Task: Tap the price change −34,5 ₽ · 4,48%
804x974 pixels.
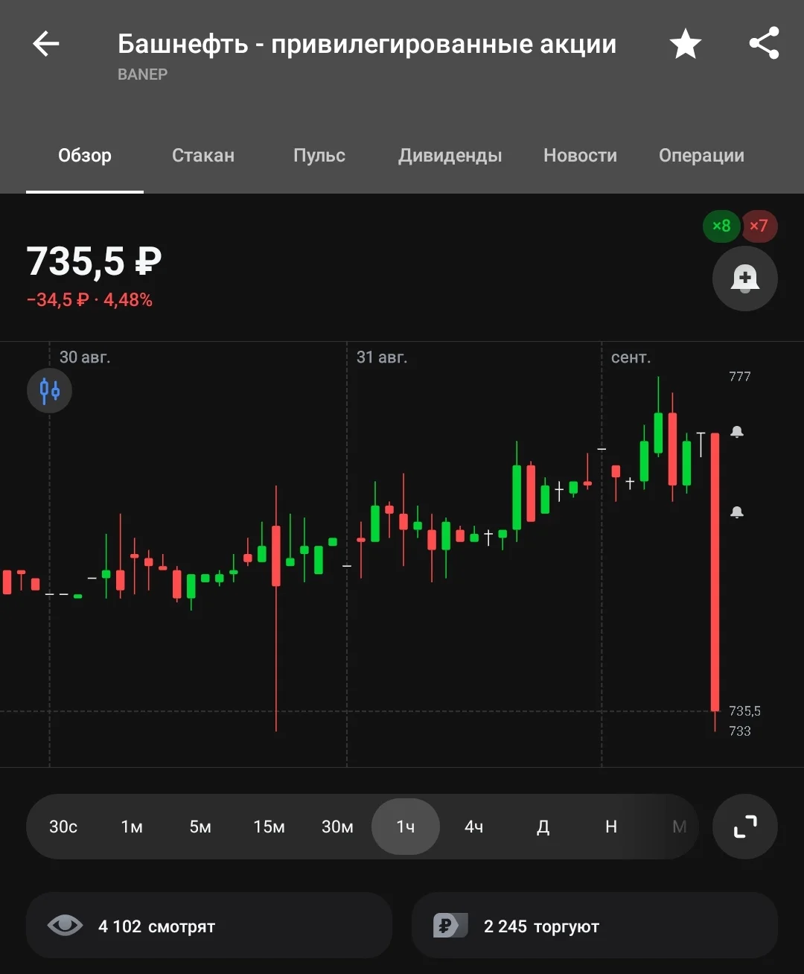Action: coord(89,300)
